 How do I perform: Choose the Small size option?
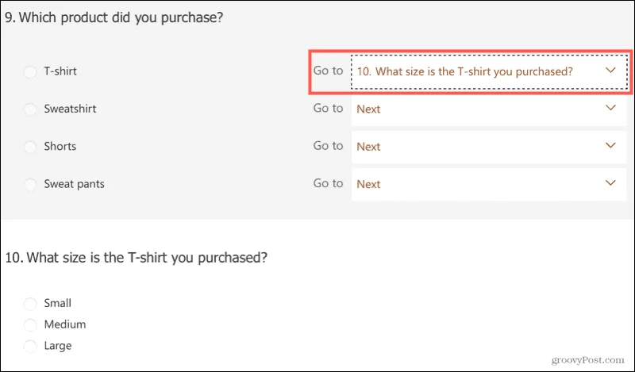(30, 304)
